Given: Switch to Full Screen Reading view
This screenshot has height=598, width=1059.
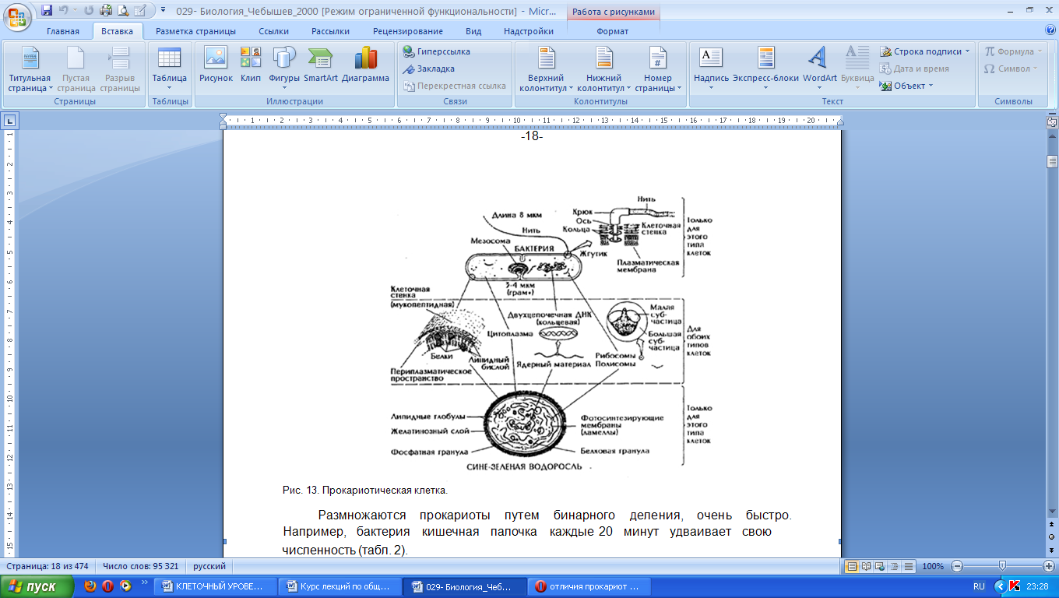Looking at the screenshot, I should click(866, 566).
